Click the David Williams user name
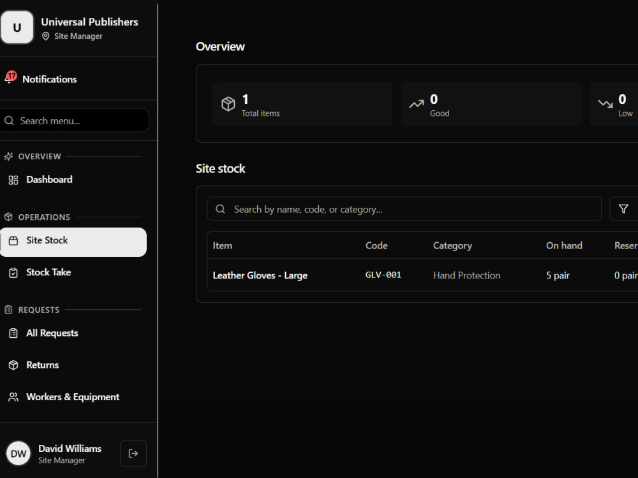The image size is (638, 478). click(70, 448)
